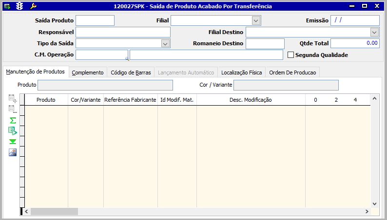Click the traffic light icon in title bar
Viewport: 387px width, 220px height.
click(19, 6)
